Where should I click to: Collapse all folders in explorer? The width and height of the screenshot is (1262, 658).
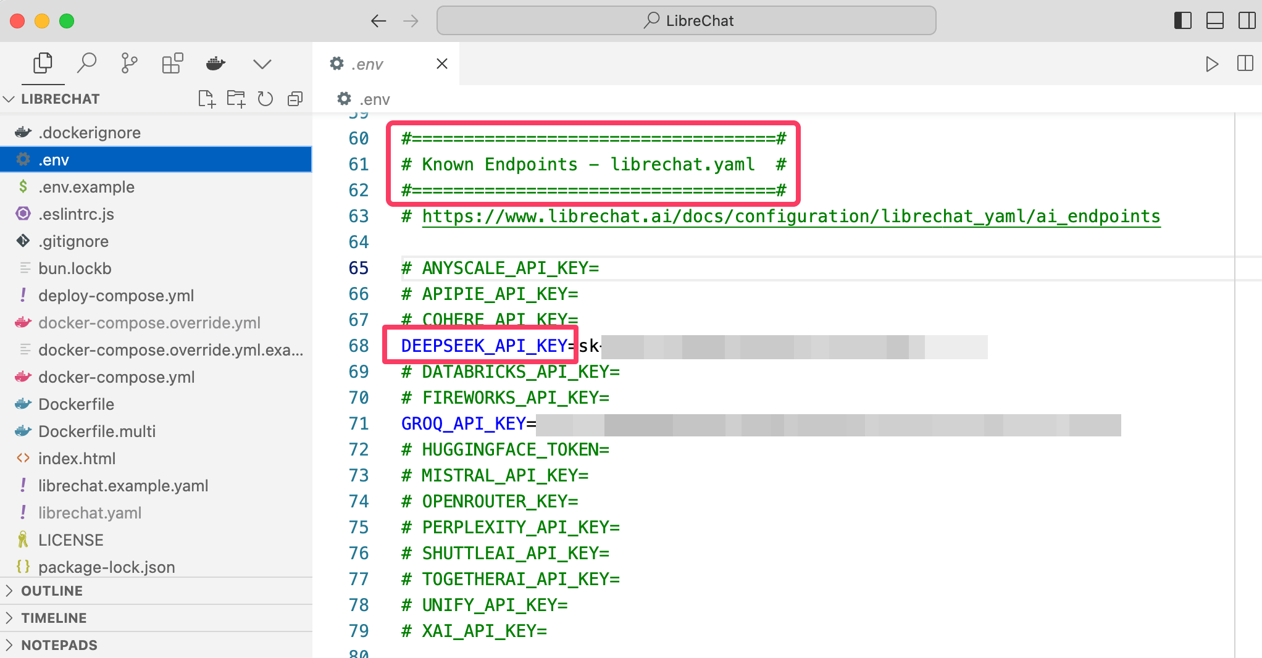(295, 99)
